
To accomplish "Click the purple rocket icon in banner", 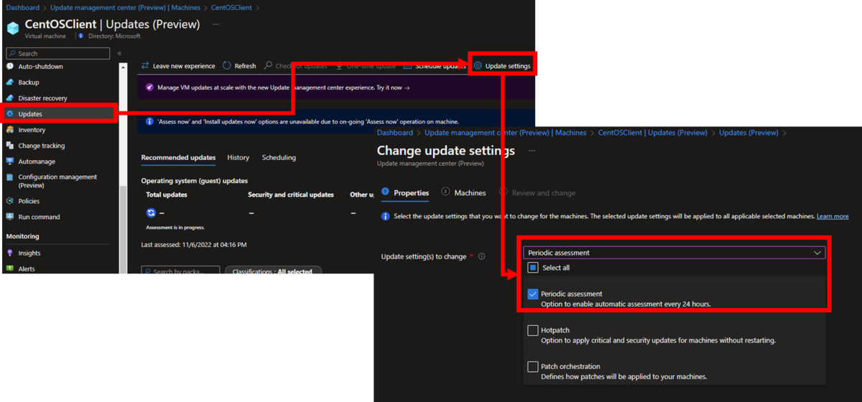I will click(149, 88).
